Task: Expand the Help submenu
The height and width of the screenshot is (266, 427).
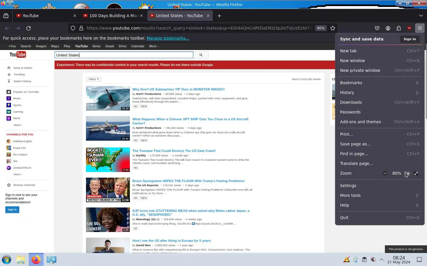Action: [380, 205]
